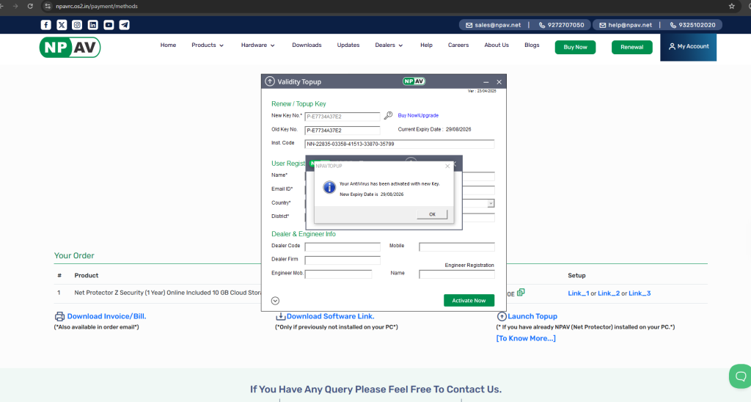Open the NPAV Facebook page icon
Viewport: 751px width, 402px height.
[x=45, y=24]
